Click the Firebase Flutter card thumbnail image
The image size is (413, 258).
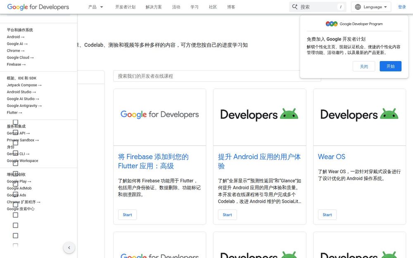tap(159, 117)
